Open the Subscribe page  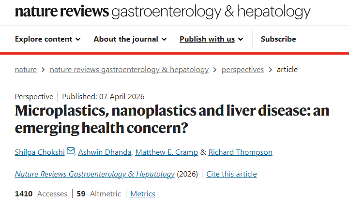[278, 39]
